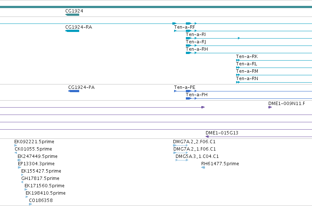This screenshot has width=312, height=206.
Task: Pick the Ten-a-RH transcript
Action: coord(197,49)
